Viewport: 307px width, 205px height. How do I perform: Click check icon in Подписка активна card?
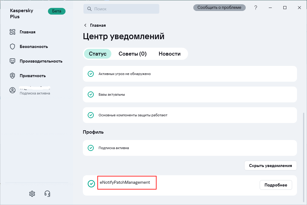[x=91, y=148]
